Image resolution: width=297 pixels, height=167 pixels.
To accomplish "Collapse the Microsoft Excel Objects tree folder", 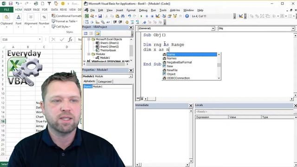I will pos(89,39).
